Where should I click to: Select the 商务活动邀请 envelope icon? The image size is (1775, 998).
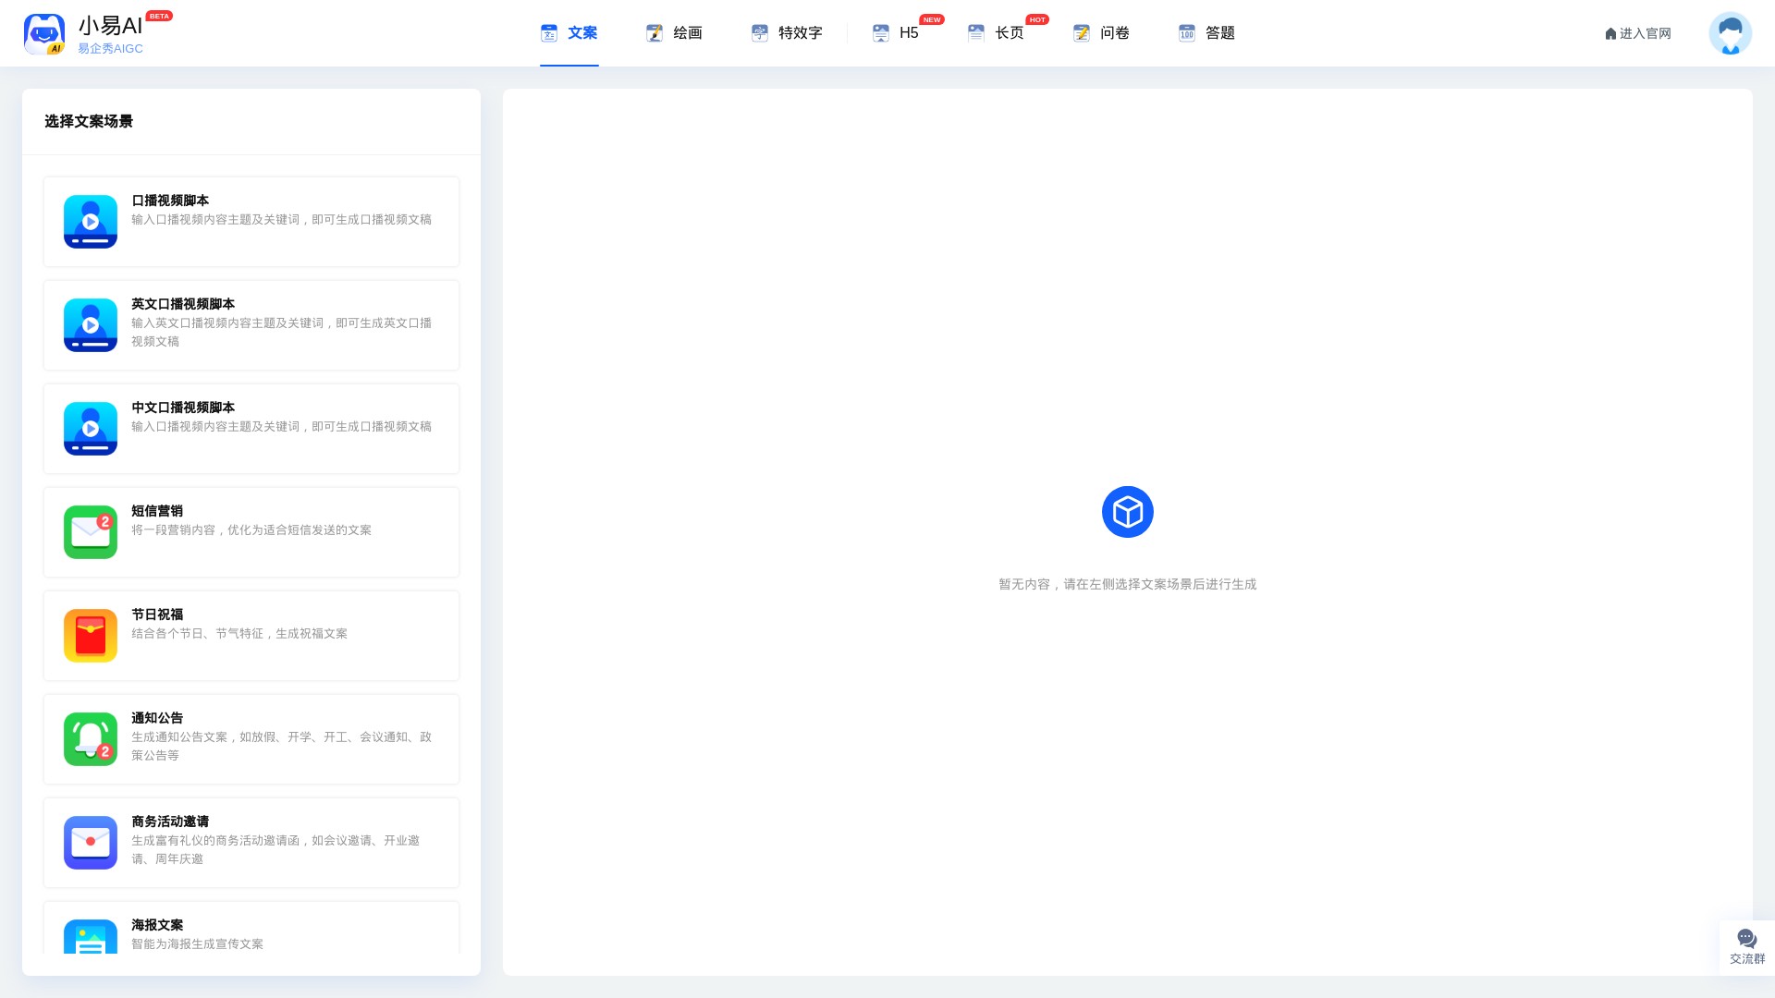[91, 843]
